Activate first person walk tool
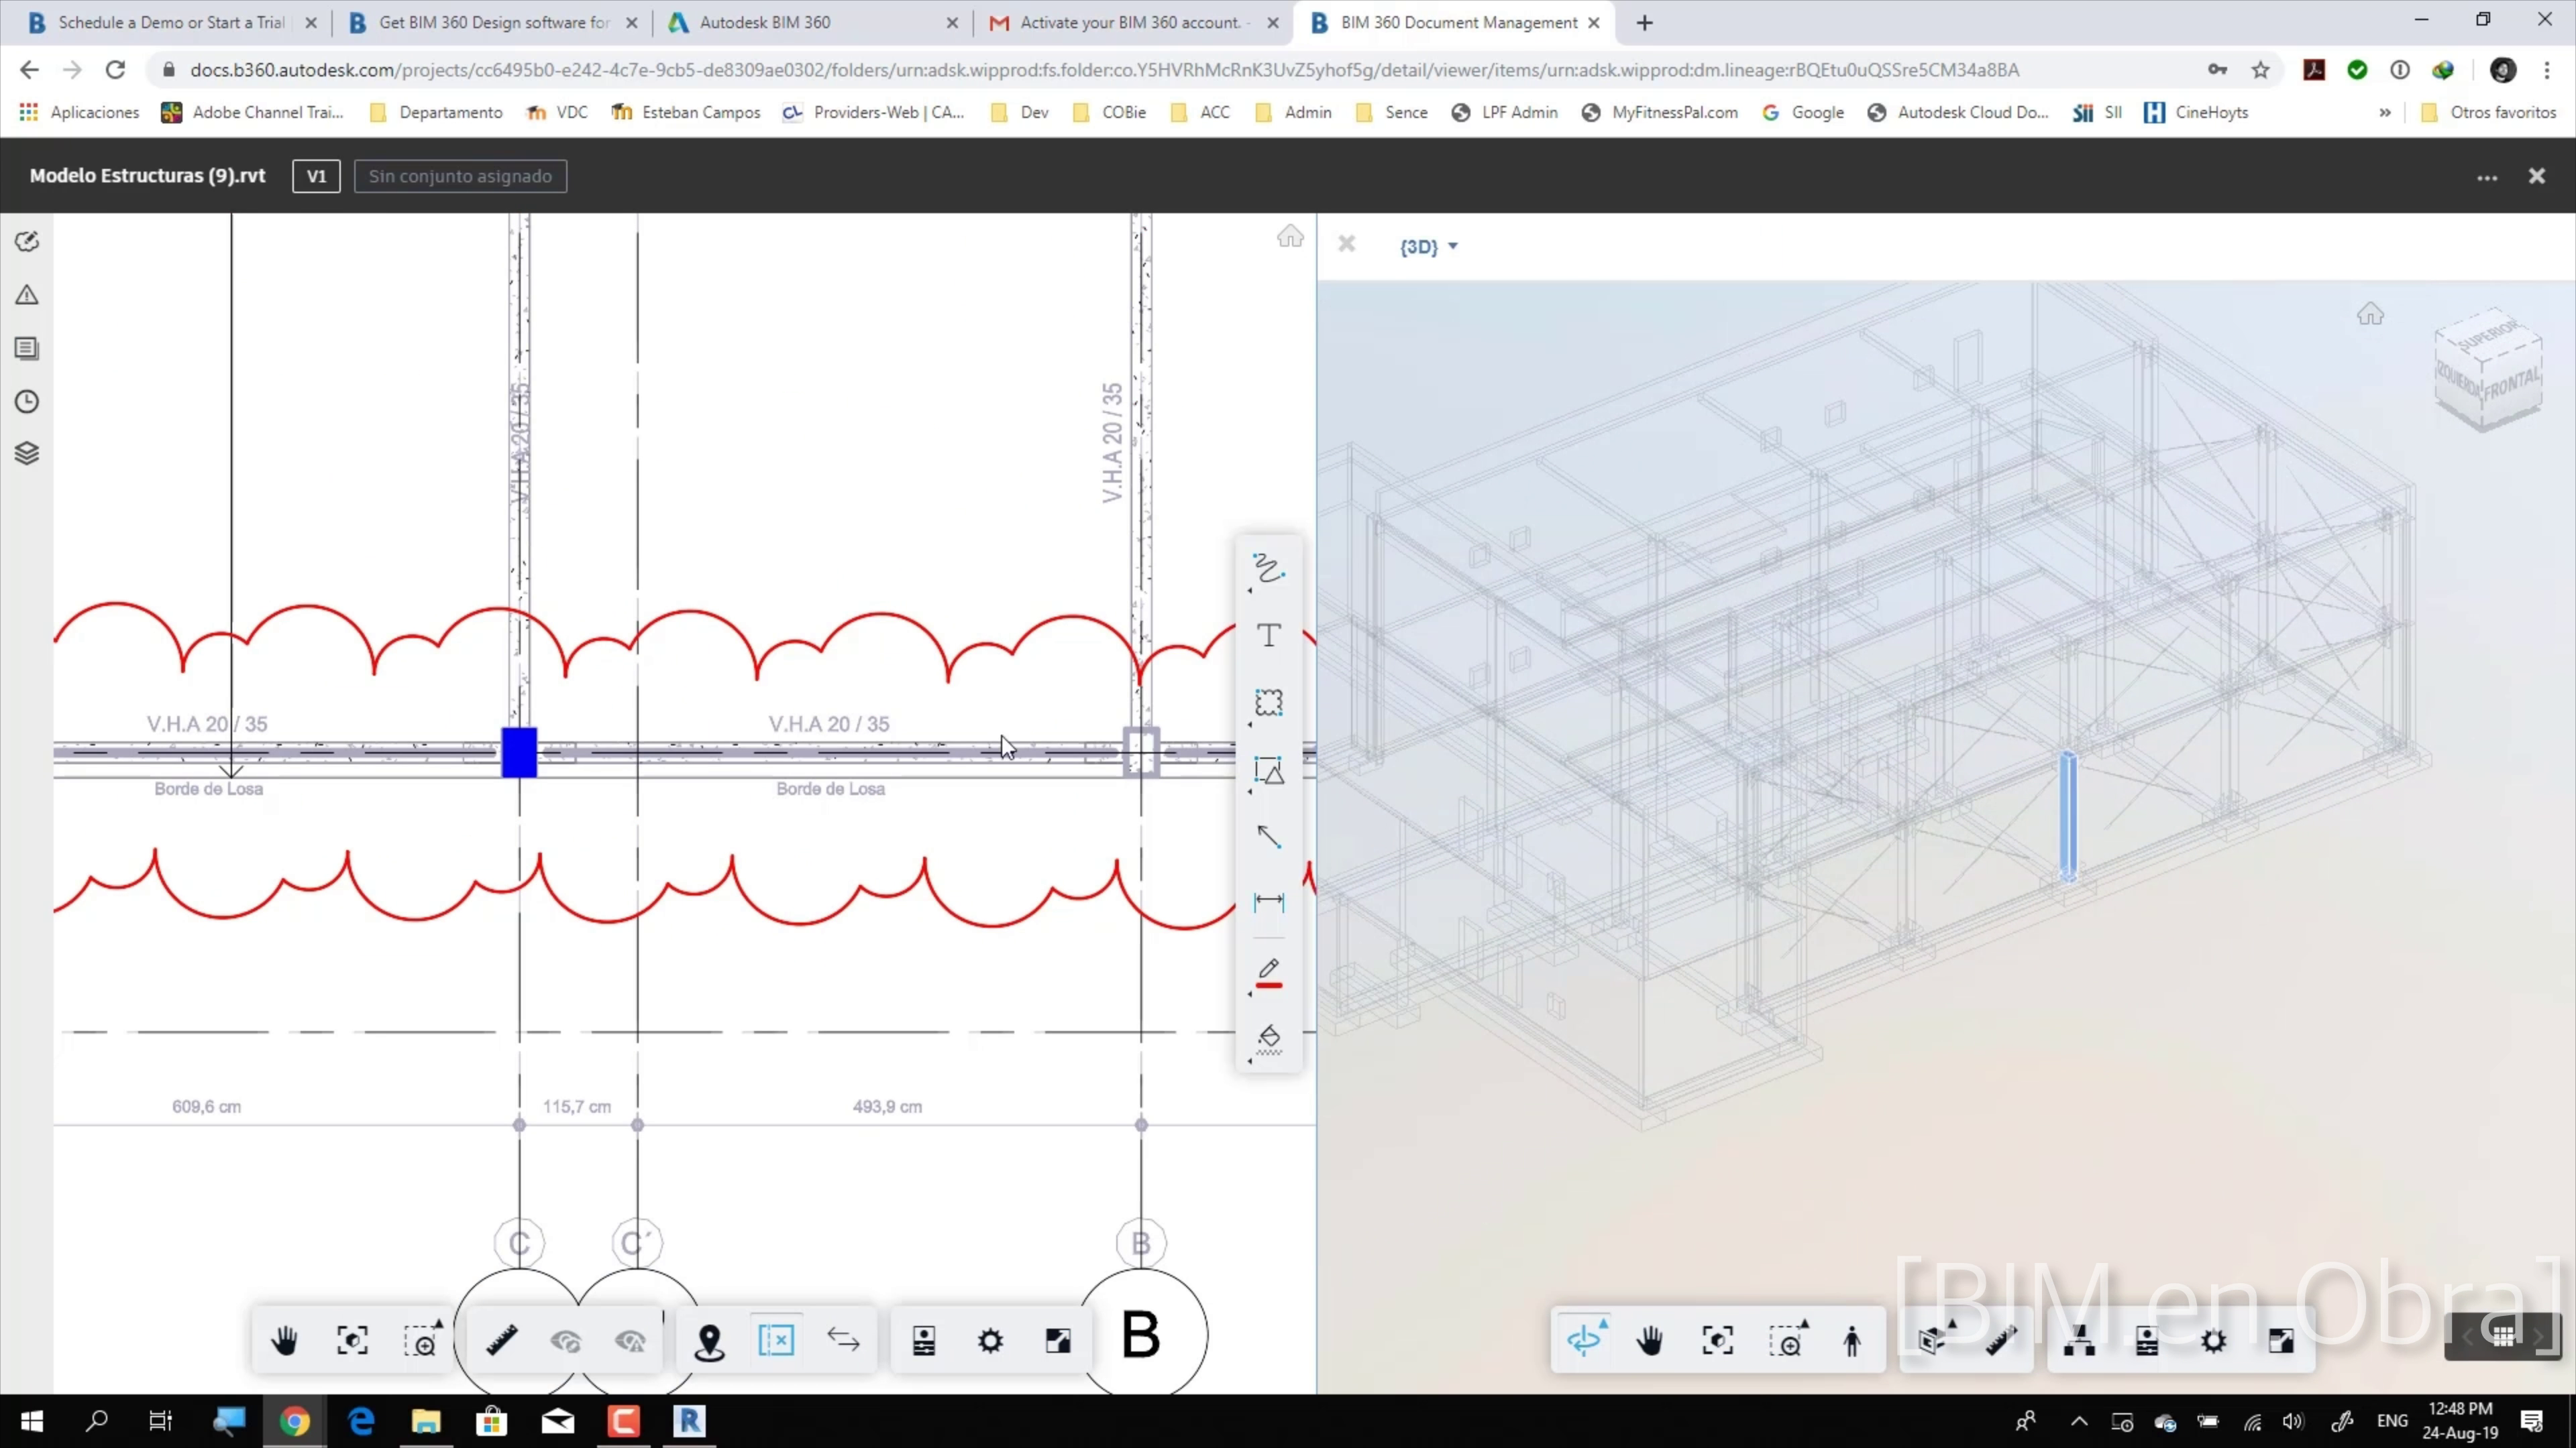The width and height of the screenshot is (2576, 1448). (1851, 1340)
